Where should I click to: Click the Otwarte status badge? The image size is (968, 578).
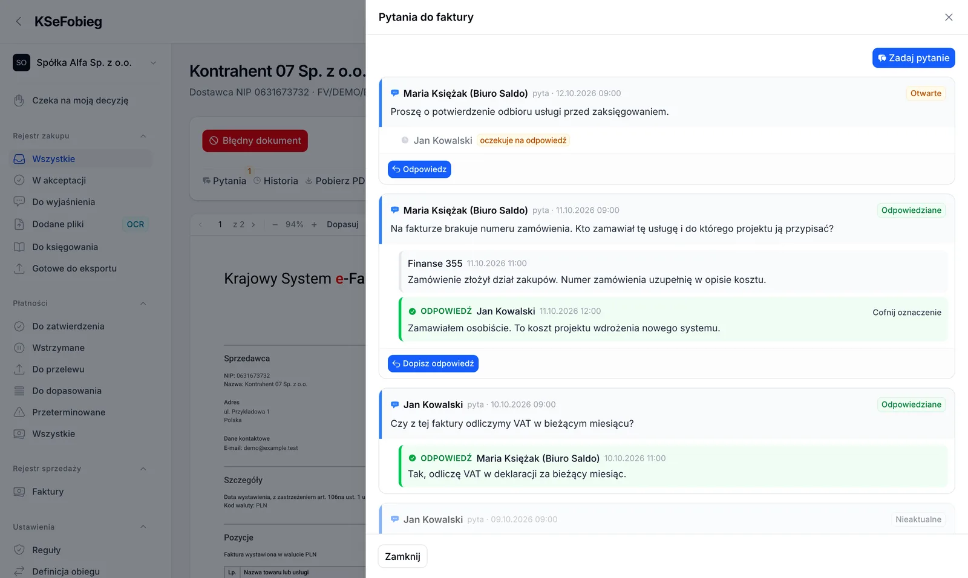(926, 93)
